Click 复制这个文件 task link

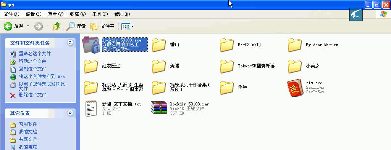coord(32,69)
